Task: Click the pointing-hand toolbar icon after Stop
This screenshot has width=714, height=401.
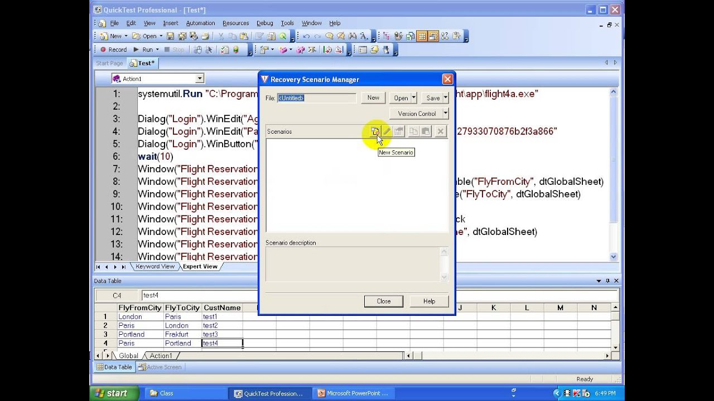Action: 197,50
